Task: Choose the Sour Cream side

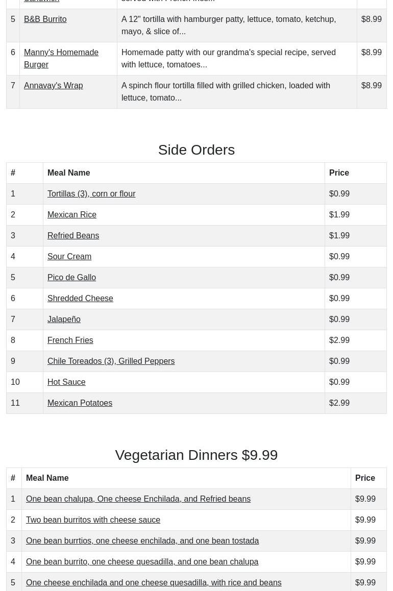Action: (x=69, y=257)
